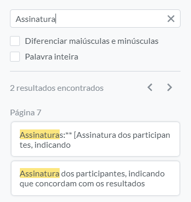Click the '2 resultados encontrados' counter text
Image resolution: width=191 pixels, height=202 pixels.
pyautogui.click(x=57, y=88)
